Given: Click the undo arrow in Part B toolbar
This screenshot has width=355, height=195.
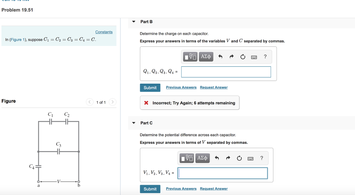Looking at the screenshot, I should 220,57.
